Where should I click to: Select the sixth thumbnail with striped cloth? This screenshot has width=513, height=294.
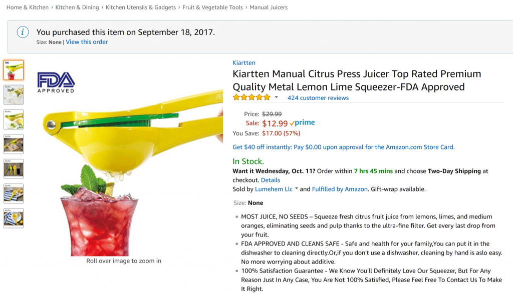14,193
